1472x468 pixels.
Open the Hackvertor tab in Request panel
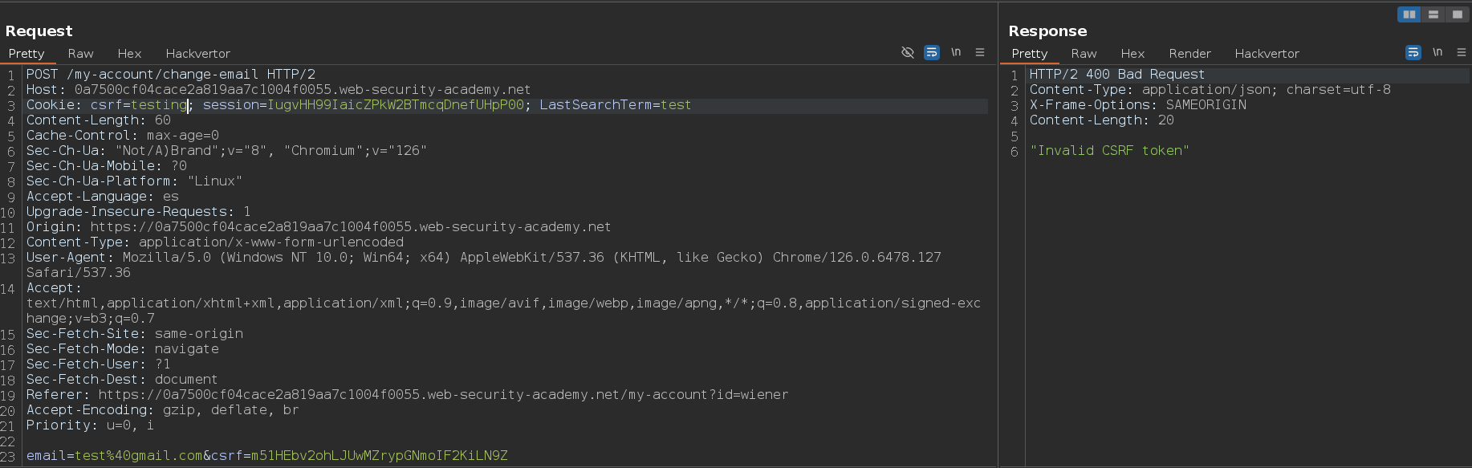click(x=197, y=54)
